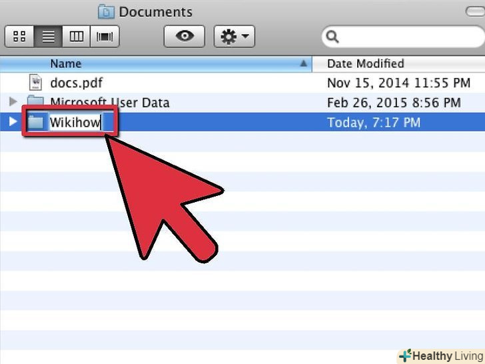Click inside the Wikihow name edit field
The width and height of the screenshot is (485, 364).
click(76, 122)
